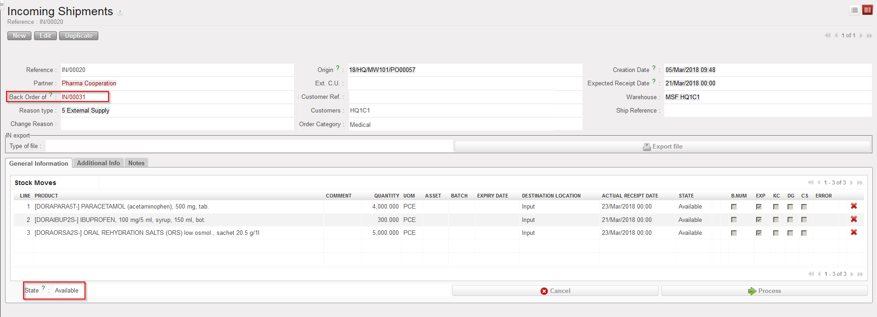Image resolution: width=877 pixels, height=317 pixels.
Task: Sort stock moves by Quantity column
Action: pyautogui.click(x=386, y=196)
